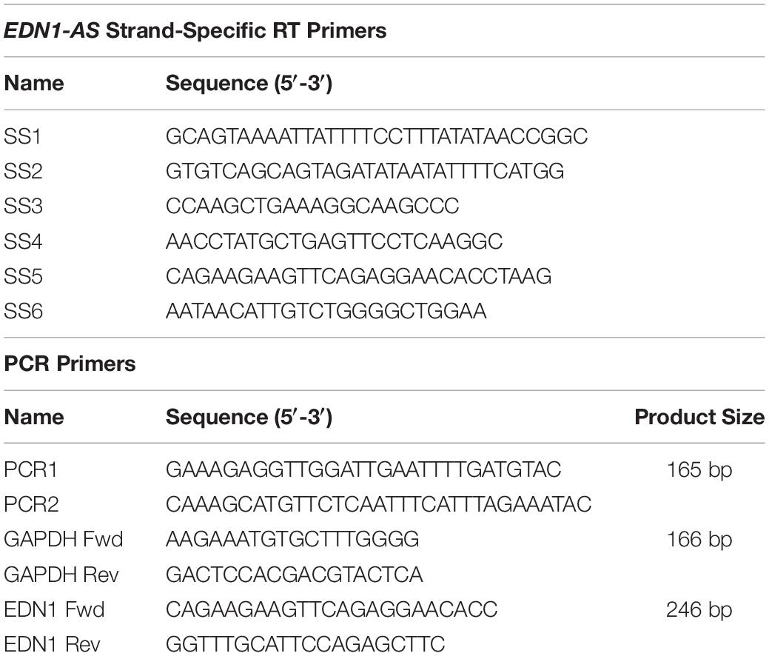
Task: Click the PCR Primers section heading
Action: coord(70,364)
